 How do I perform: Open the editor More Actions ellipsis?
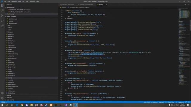(189, 5)
